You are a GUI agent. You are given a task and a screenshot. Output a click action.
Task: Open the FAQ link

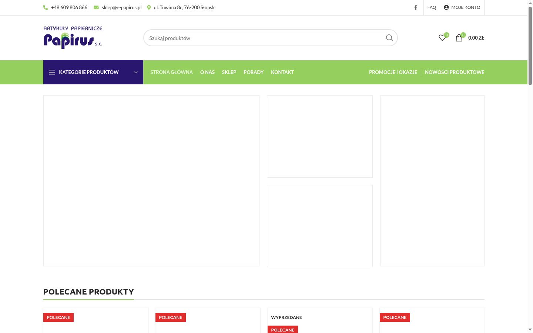click(432, 7)
